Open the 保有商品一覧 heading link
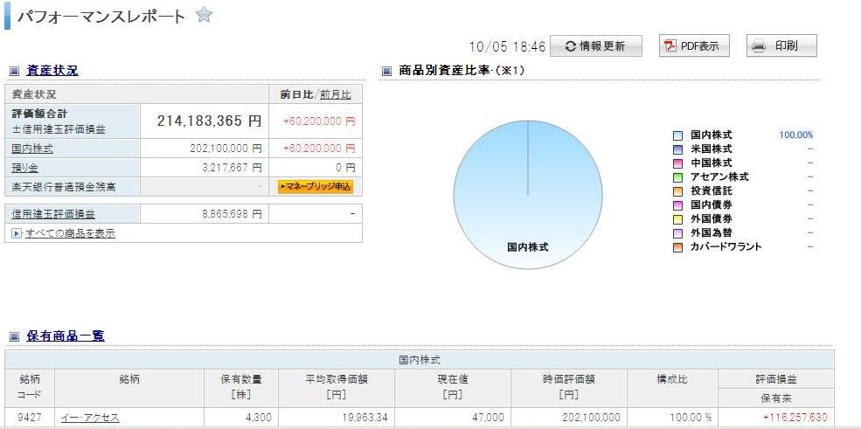This screenshot has width=861, height=429. (66, 336)
